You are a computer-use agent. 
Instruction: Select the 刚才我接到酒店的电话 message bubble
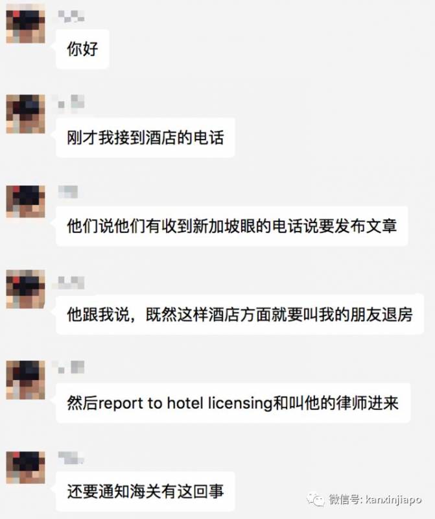[x=146, y=138]
